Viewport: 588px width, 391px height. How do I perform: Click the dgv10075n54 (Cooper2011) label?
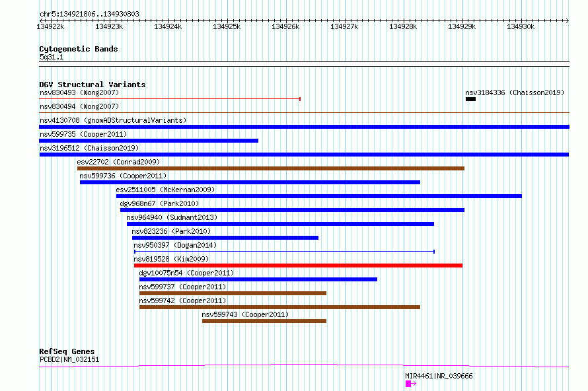(186, 273)
